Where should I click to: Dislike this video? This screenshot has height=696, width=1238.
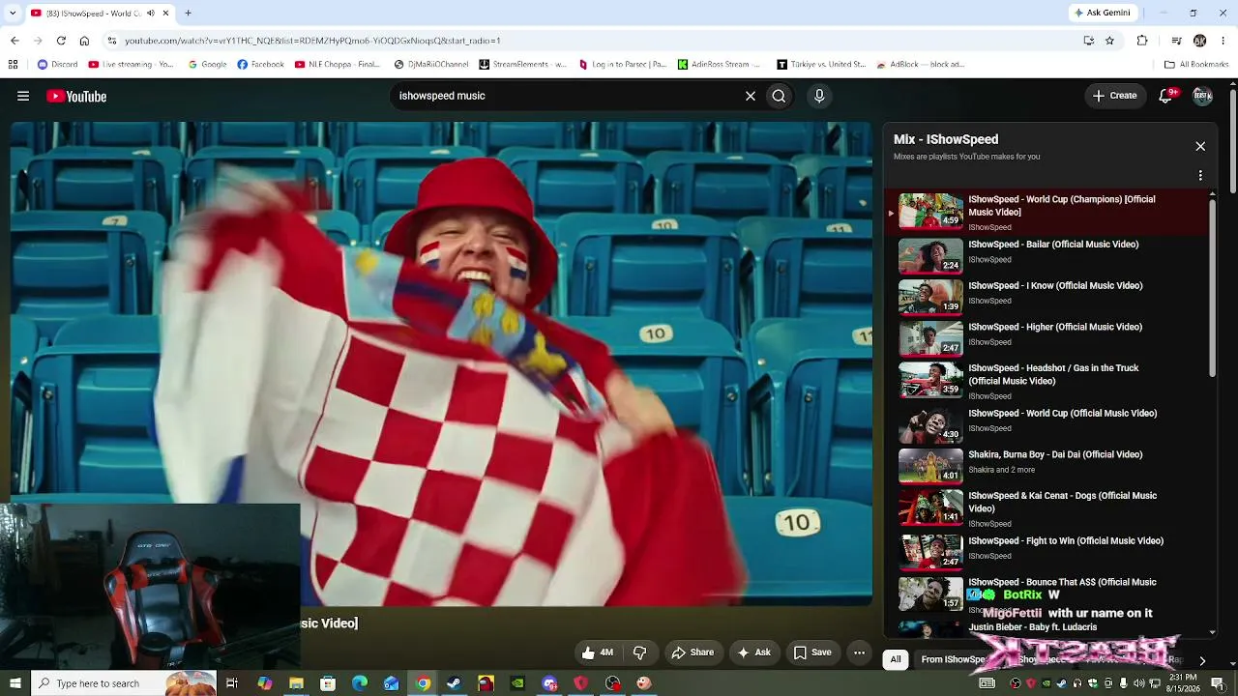tap(639, 652)
